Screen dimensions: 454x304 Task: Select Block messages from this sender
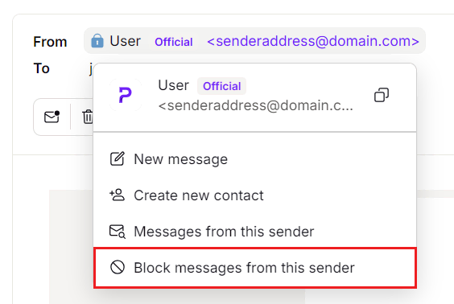[255, 268]
